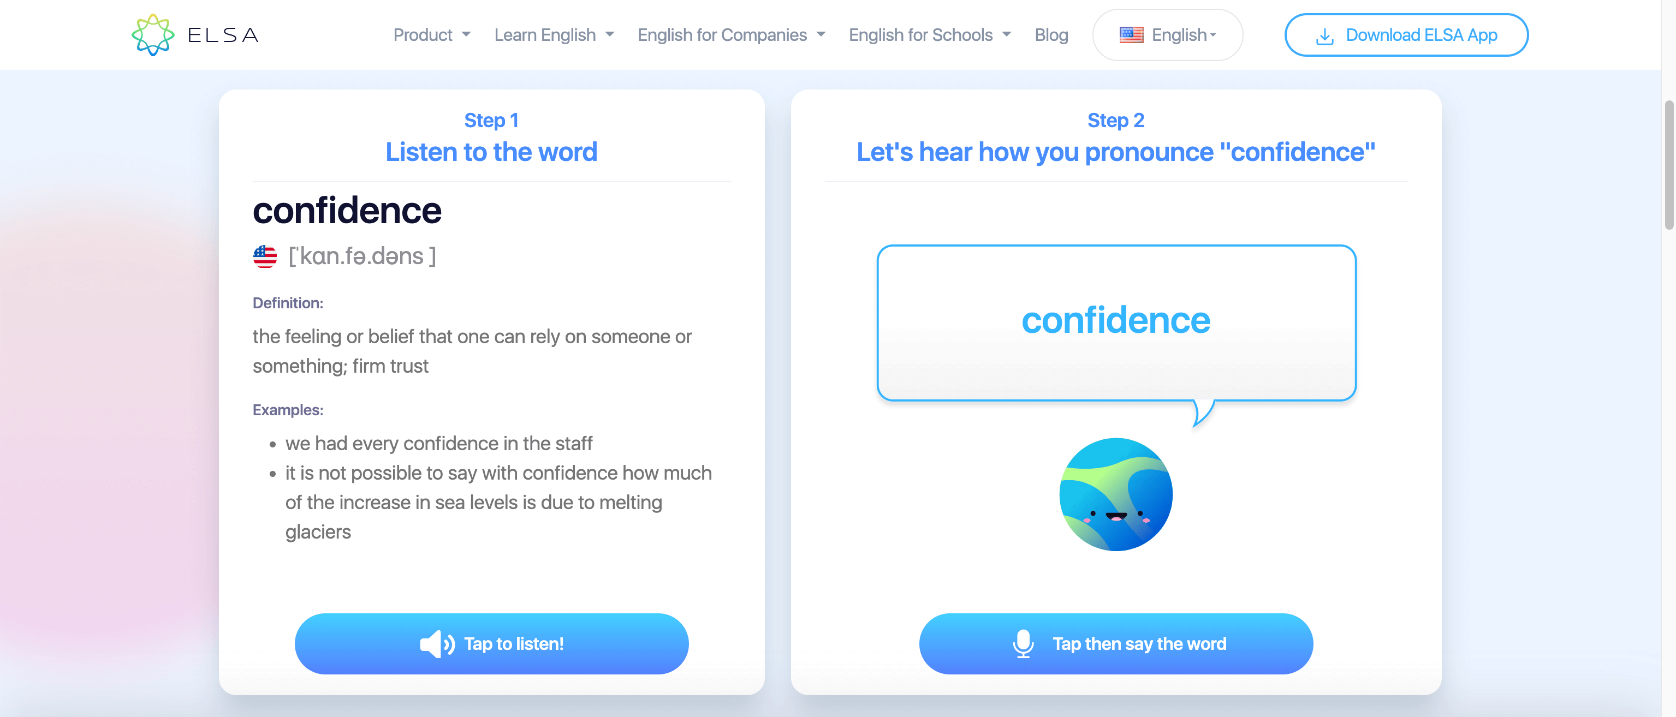Expand the Product dropdown menu

point(432,34)
